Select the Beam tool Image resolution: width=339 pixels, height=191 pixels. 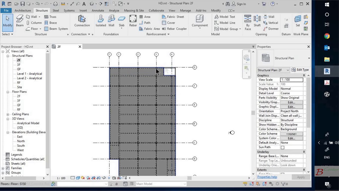coord(20,21)
